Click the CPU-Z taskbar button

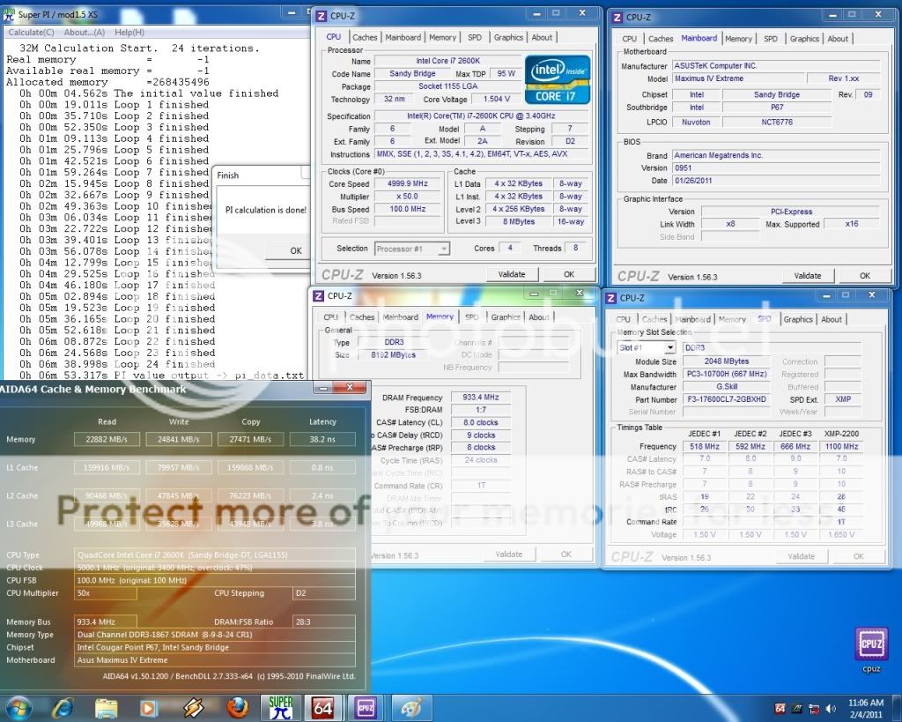[366, 707]
